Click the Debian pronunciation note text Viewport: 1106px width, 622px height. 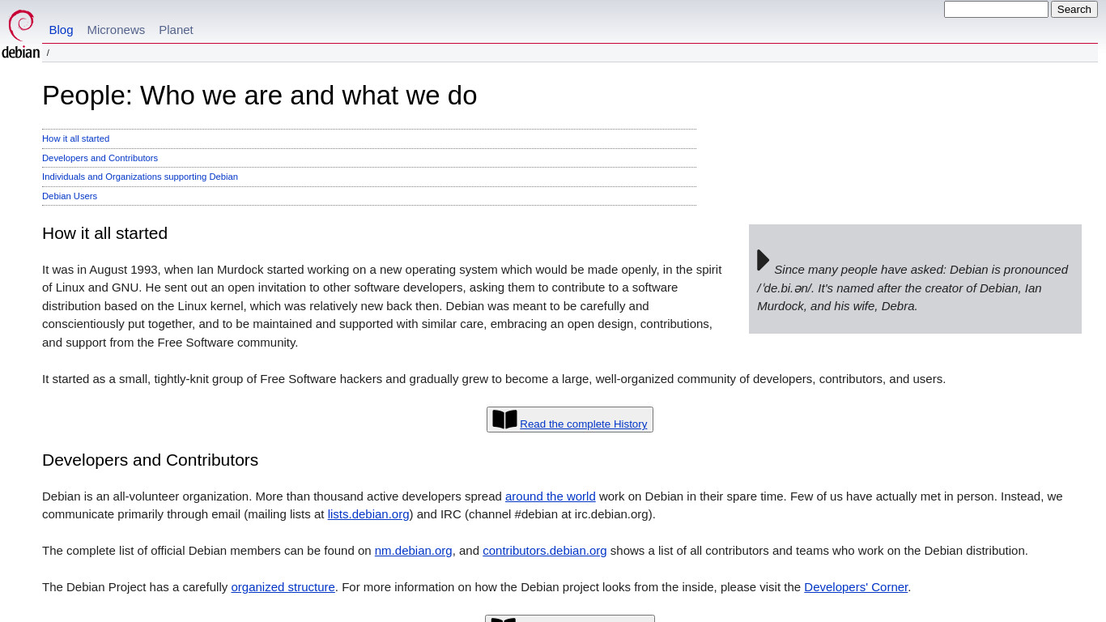[x=912, y=288]
